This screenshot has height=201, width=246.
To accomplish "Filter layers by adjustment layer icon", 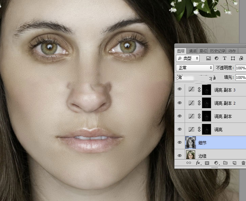I will point(217,59).
